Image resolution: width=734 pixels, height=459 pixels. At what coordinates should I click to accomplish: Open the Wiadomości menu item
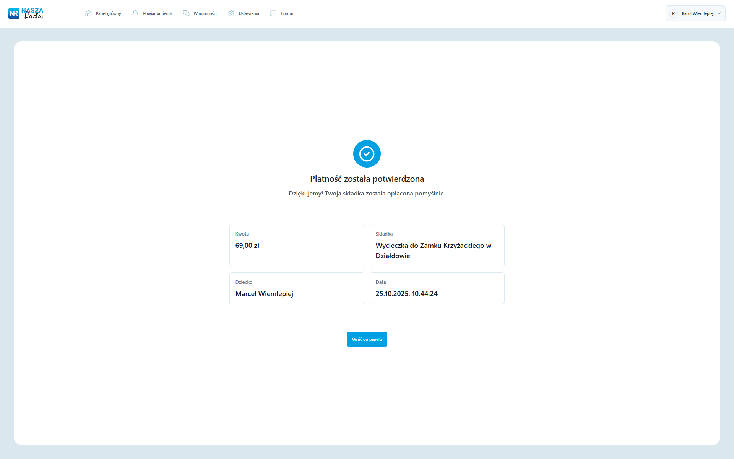pos(205,13)
